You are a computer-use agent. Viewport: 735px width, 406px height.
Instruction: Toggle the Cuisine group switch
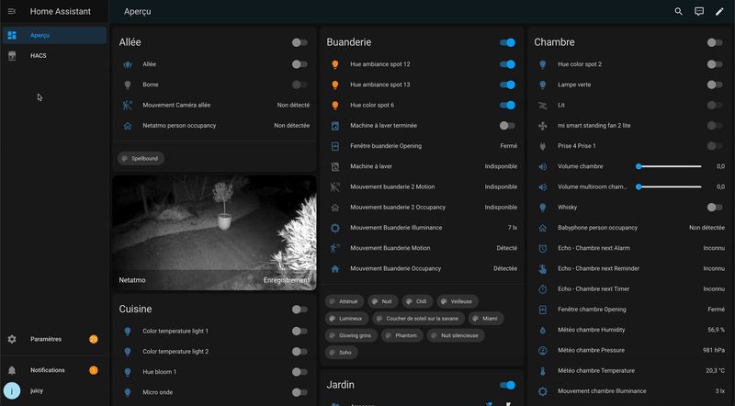pos(300,310)
